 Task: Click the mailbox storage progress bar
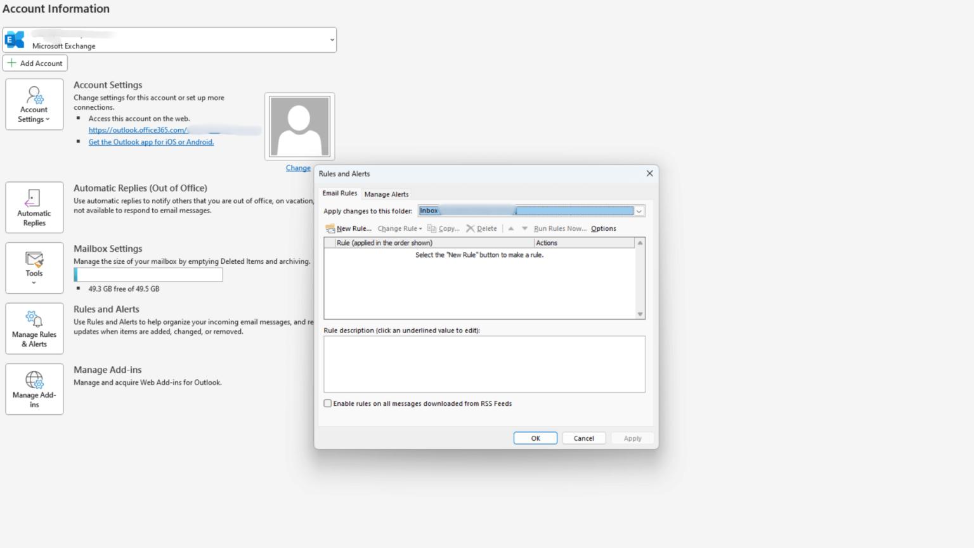[148, 274]
